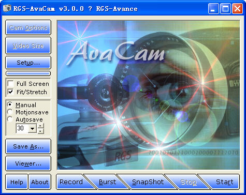This screenshot has width=246, height=195.
Task: Open the Cam Options dialog
Action: (x=28, y=27)
